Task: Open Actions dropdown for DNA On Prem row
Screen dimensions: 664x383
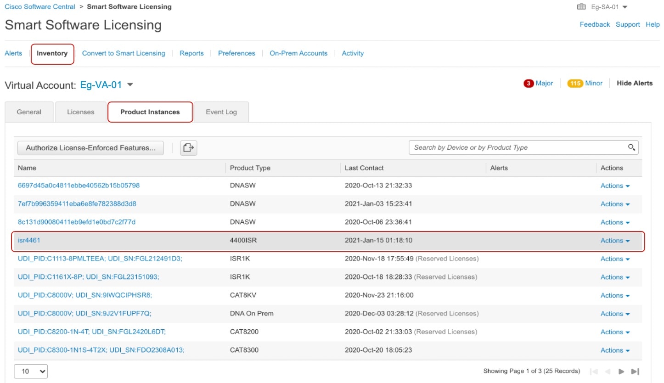Action: [x=615, y=314]
